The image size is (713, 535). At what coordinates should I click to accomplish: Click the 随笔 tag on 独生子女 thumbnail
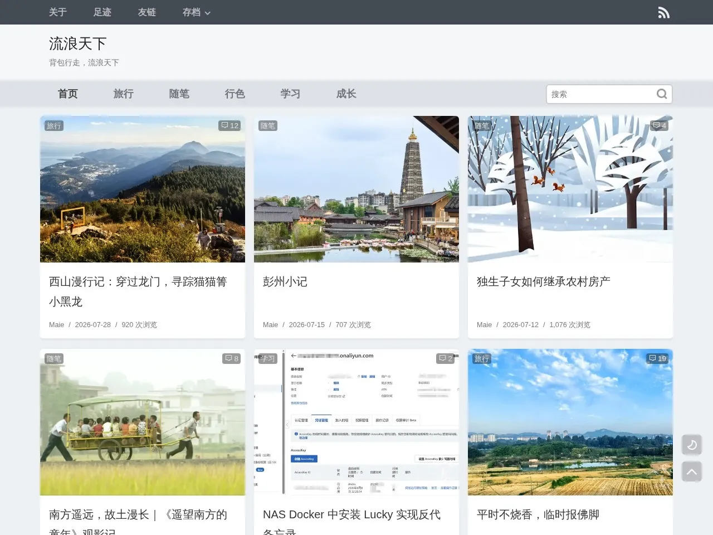(482, 125)
